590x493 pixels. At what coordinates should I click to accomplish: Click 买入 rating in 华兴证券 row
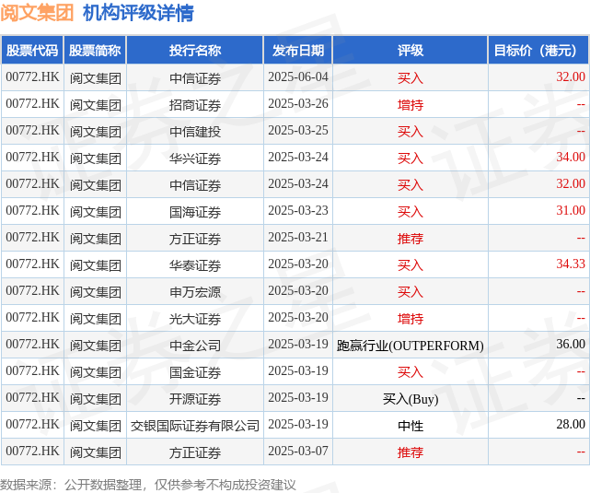[411, 158]
